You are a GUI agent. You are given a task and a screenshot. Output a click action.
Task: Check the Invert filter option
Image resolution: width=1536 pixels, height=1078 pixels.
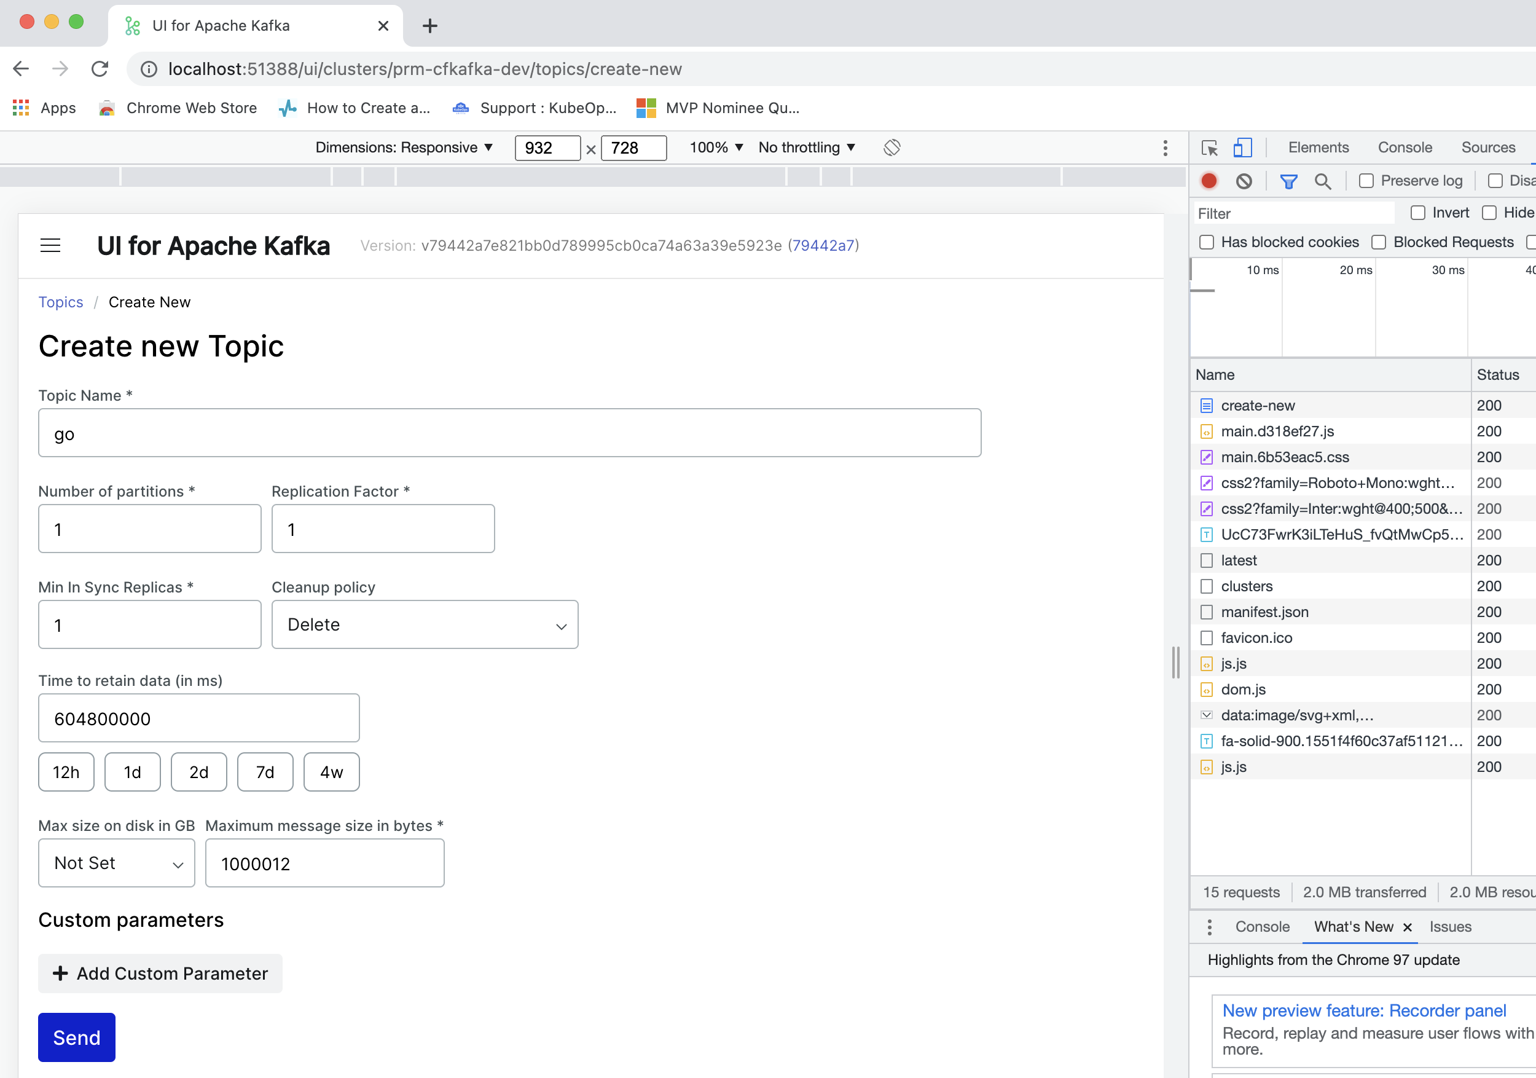coord(1417,213)
